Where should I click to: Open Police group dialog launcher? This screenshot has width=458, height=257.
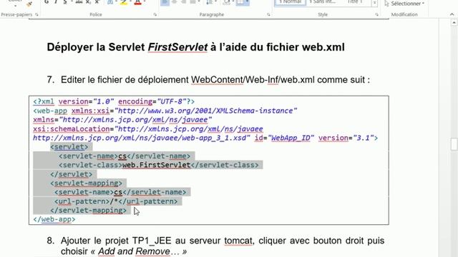point(155,14)
